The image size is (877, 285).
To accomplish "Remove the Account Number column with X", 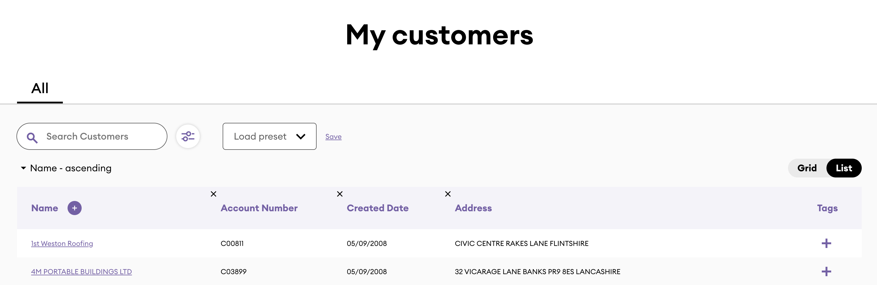I will tap(340, 194).
